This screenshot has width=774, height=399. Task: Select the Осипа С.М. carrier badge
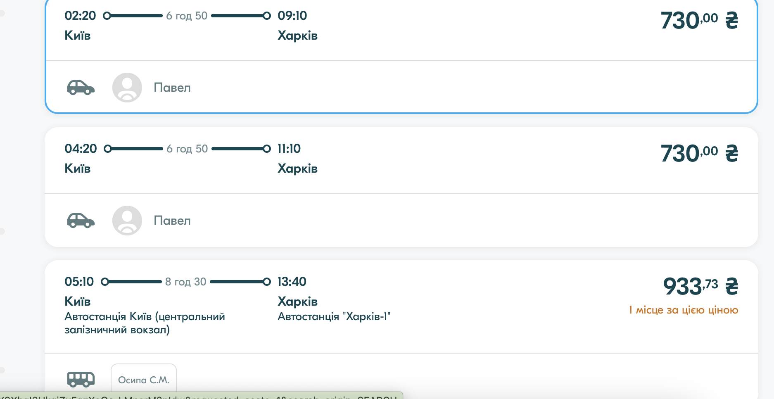pos(144,379)
